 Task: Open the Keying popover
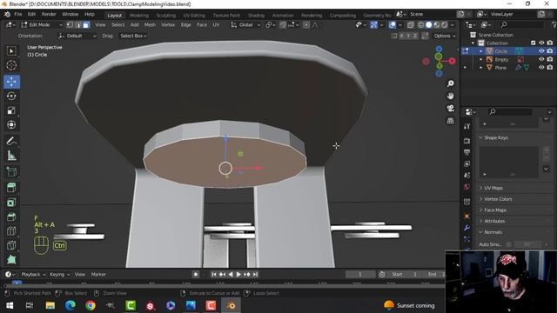[59, 275]
